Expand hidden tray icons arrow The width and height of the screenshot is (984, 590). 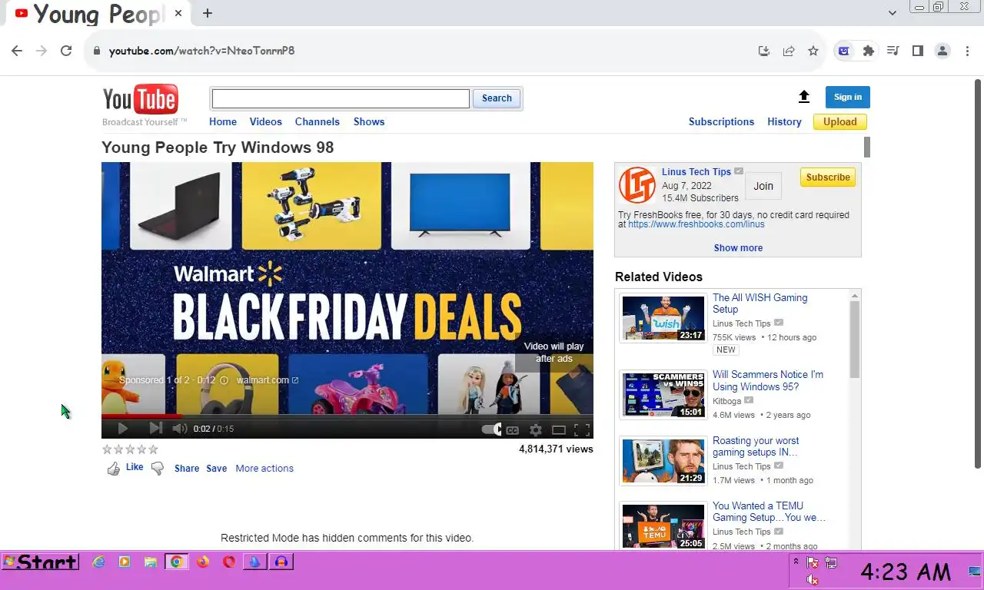796,562
